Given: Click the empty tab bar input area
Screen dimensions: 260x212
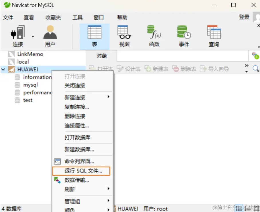Looking at the screenshot, I should pos(182,56).
